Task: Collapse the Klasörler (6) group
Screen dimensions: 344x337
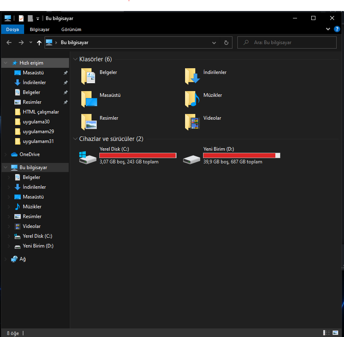Action: pos(75,59)
